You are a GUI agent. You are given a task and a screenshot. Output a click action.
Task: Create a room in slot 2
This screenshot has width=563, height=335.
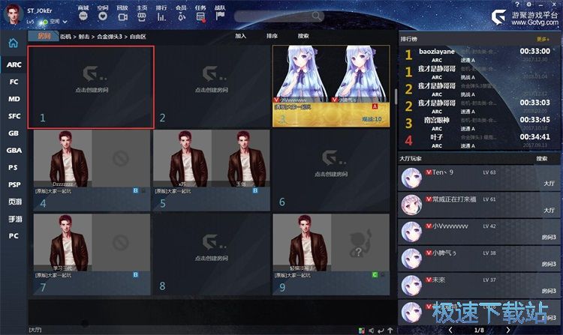click(212, 87)
